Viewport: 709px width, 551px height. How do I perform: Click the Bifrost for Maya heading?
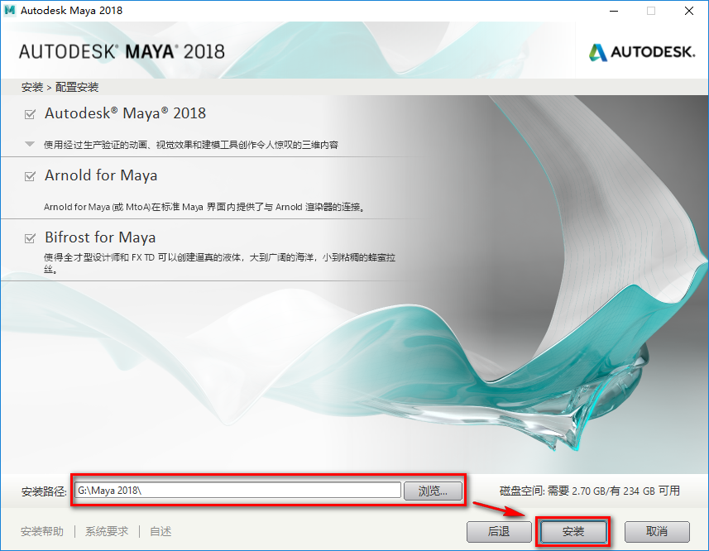(100, 237)
